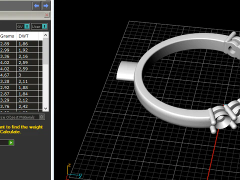
Task: Click the Grams column header
Action: 8,36
